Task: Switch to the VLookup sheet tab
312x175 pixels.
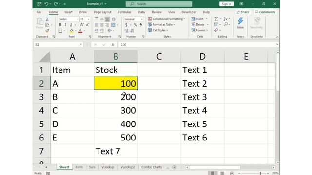Action: point(108,167)
